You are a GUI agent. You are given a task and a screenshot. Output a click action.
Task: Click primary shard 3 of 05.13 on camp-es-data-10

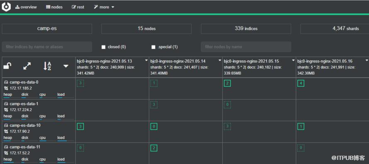coord(80,126)
